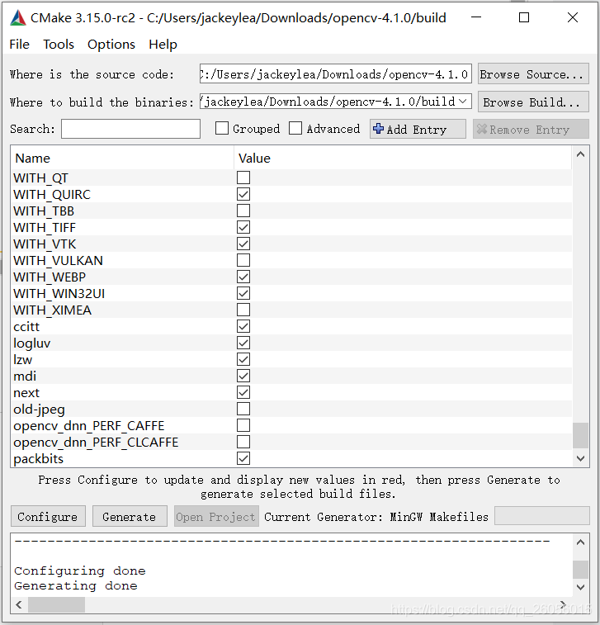Uncheck the WITH_VTK checkbox

pos(243,244)
